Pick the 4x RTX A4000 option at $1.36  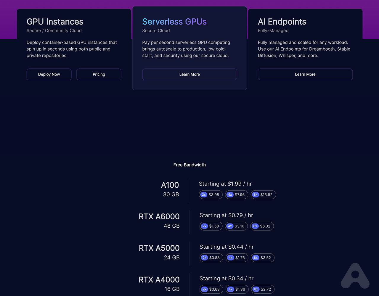point(237,289)
